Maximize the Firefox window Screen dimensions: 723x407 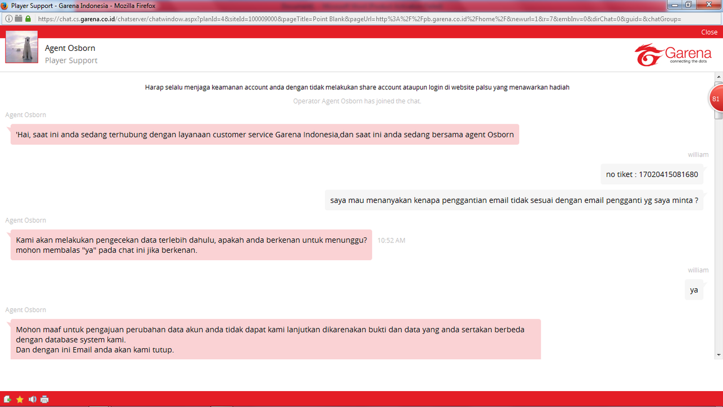pyautogui.click(x=689, y=5)
